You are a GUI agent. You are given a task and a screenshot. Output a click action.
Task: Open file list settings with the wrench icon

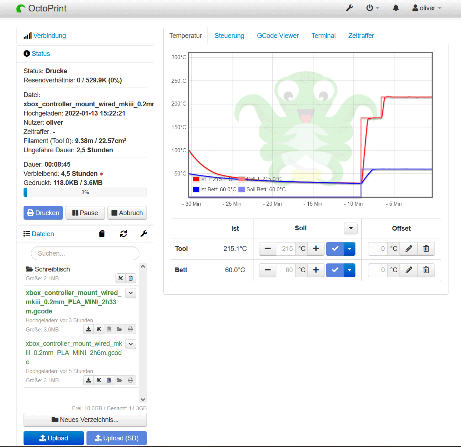pyautogui.click(x=144, y=234)
